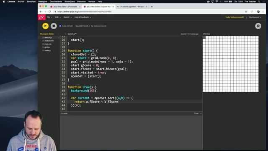Viewport: 268px width, 151px height.
Task: Open the Chrome profile avatar
Action: pyautogui.click(x=258, y=12)
